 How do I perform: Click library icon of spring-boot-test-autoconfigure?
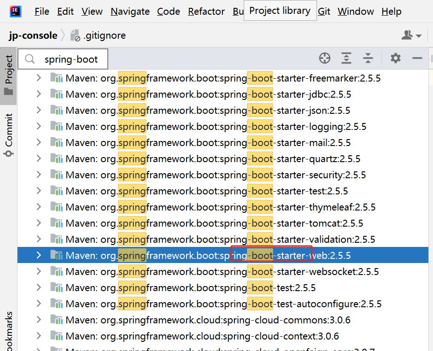[x=57, y=304]
